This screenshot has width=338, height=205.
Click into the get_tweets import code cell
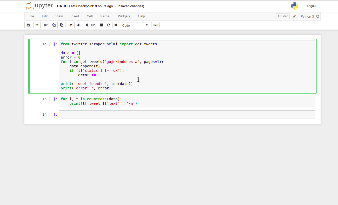[187, 66]
